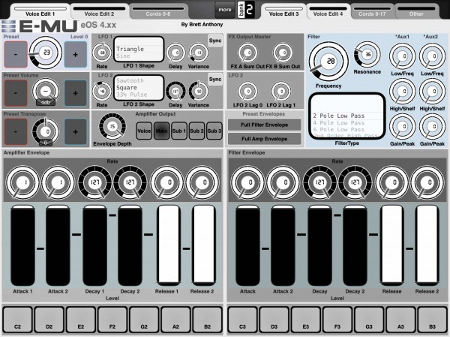
Task: Click the Filter Frequency knob
Action: [328, 62]
